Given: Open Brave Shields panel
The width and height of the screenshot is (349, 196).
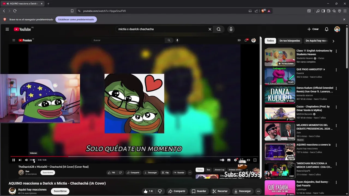Looking at the screenshot, I should [x=263, y=11].
